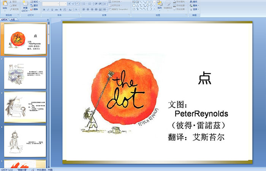Image resolution: width=266 pixels, height=171 pixels.
Task: Toggle Bold formatting
Action: coord(44,10)
